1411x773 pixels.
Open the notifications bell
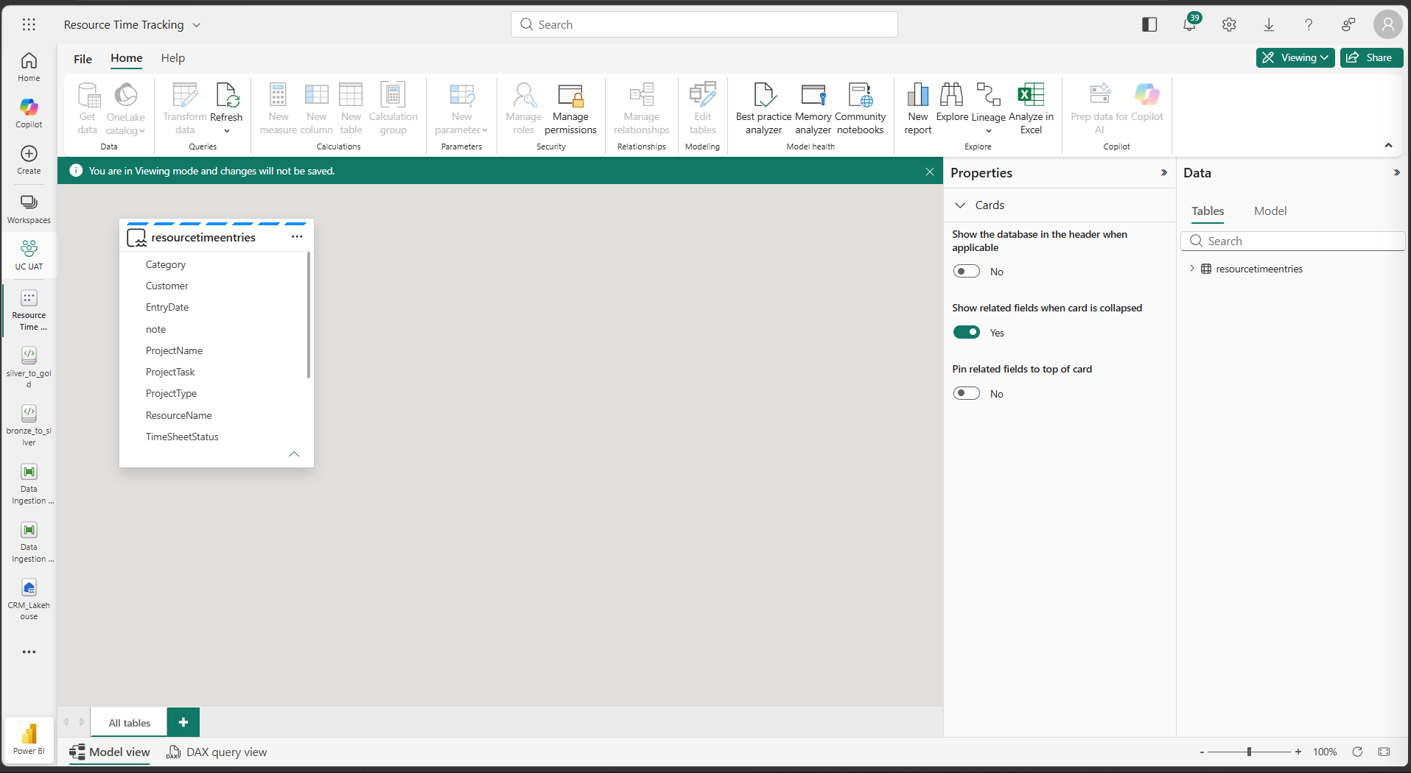point(1189,24)
